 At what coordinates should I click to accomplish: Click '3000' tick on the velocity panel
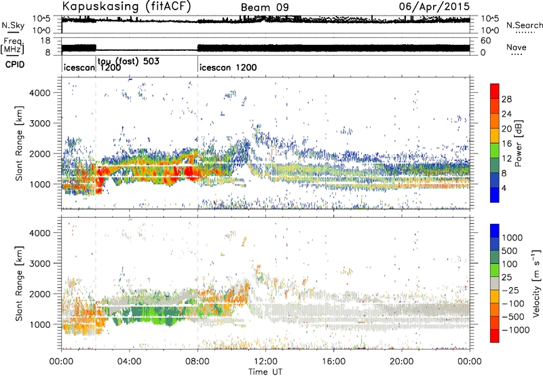[x=40, y=263]
